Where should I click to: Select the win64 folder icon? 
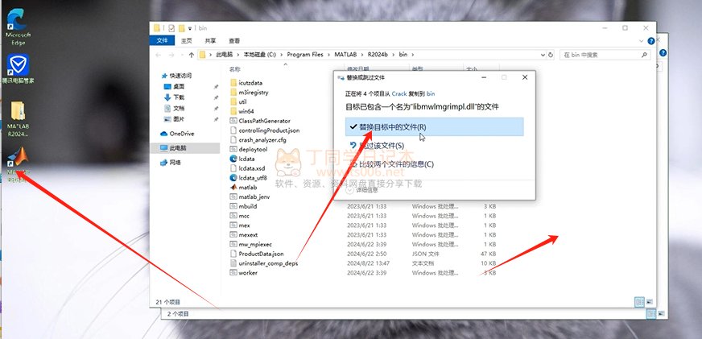[x=233, y=111]
